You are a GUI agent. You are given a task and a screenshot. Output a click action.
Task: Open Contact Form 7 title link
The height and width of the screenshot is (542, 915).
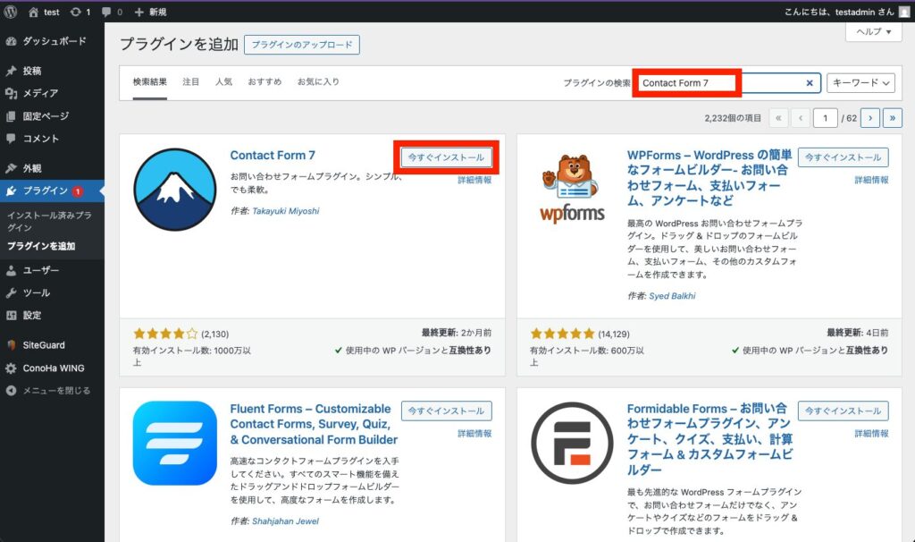click(273, 156)
